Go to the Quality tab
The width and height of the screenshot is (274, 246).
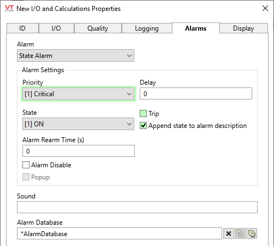[x=98, y=28]
